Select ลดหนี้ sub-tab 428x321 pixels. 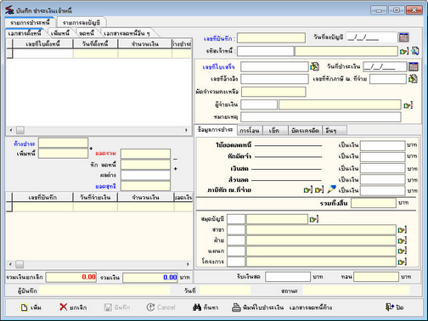pos(87,33)
